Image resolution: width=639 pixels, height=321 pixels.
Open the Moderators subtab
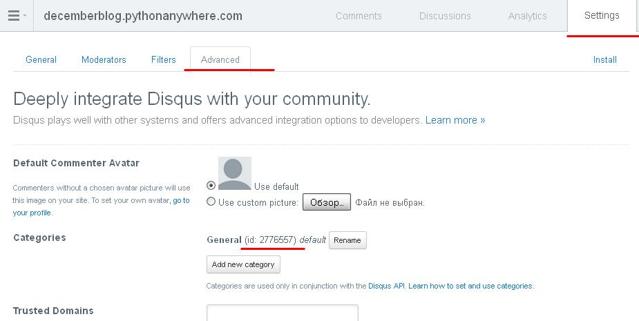pyautogui.click(x=104, y=59)
